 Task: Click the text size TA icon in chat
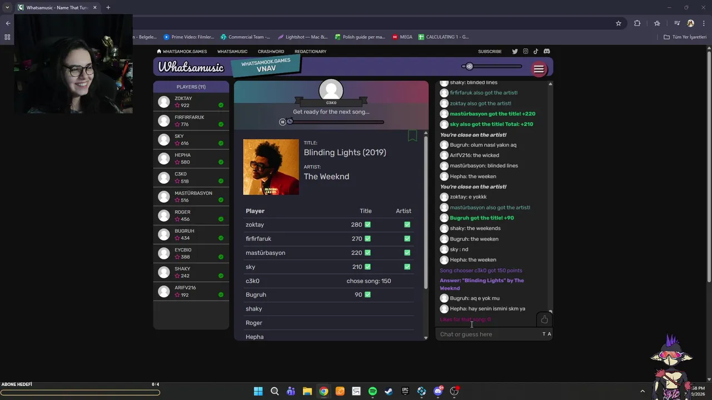[547, 334]
